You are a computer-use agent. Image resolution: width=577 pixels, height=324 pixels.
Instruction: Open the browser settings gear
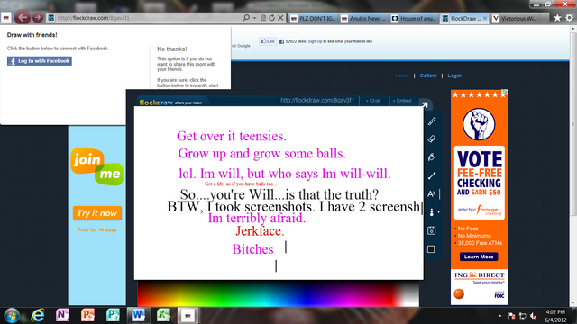(x=569, y=18)
